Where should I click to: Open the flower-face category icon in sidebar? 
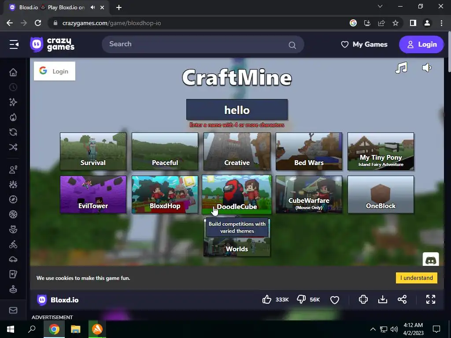click(x=13, y=229)
